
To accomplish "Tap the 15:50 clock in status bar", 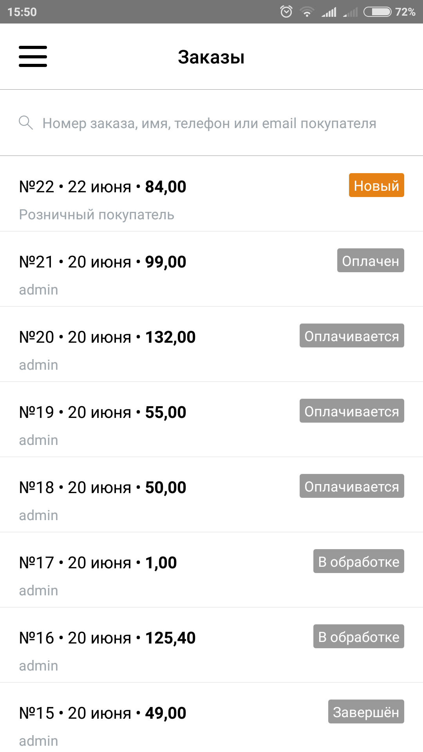I will pos(22,12).
